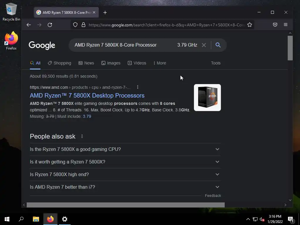This screenshot has height=225, width=300.
Task: Open the tracking protection shield icon
Action: pos(75,25)
